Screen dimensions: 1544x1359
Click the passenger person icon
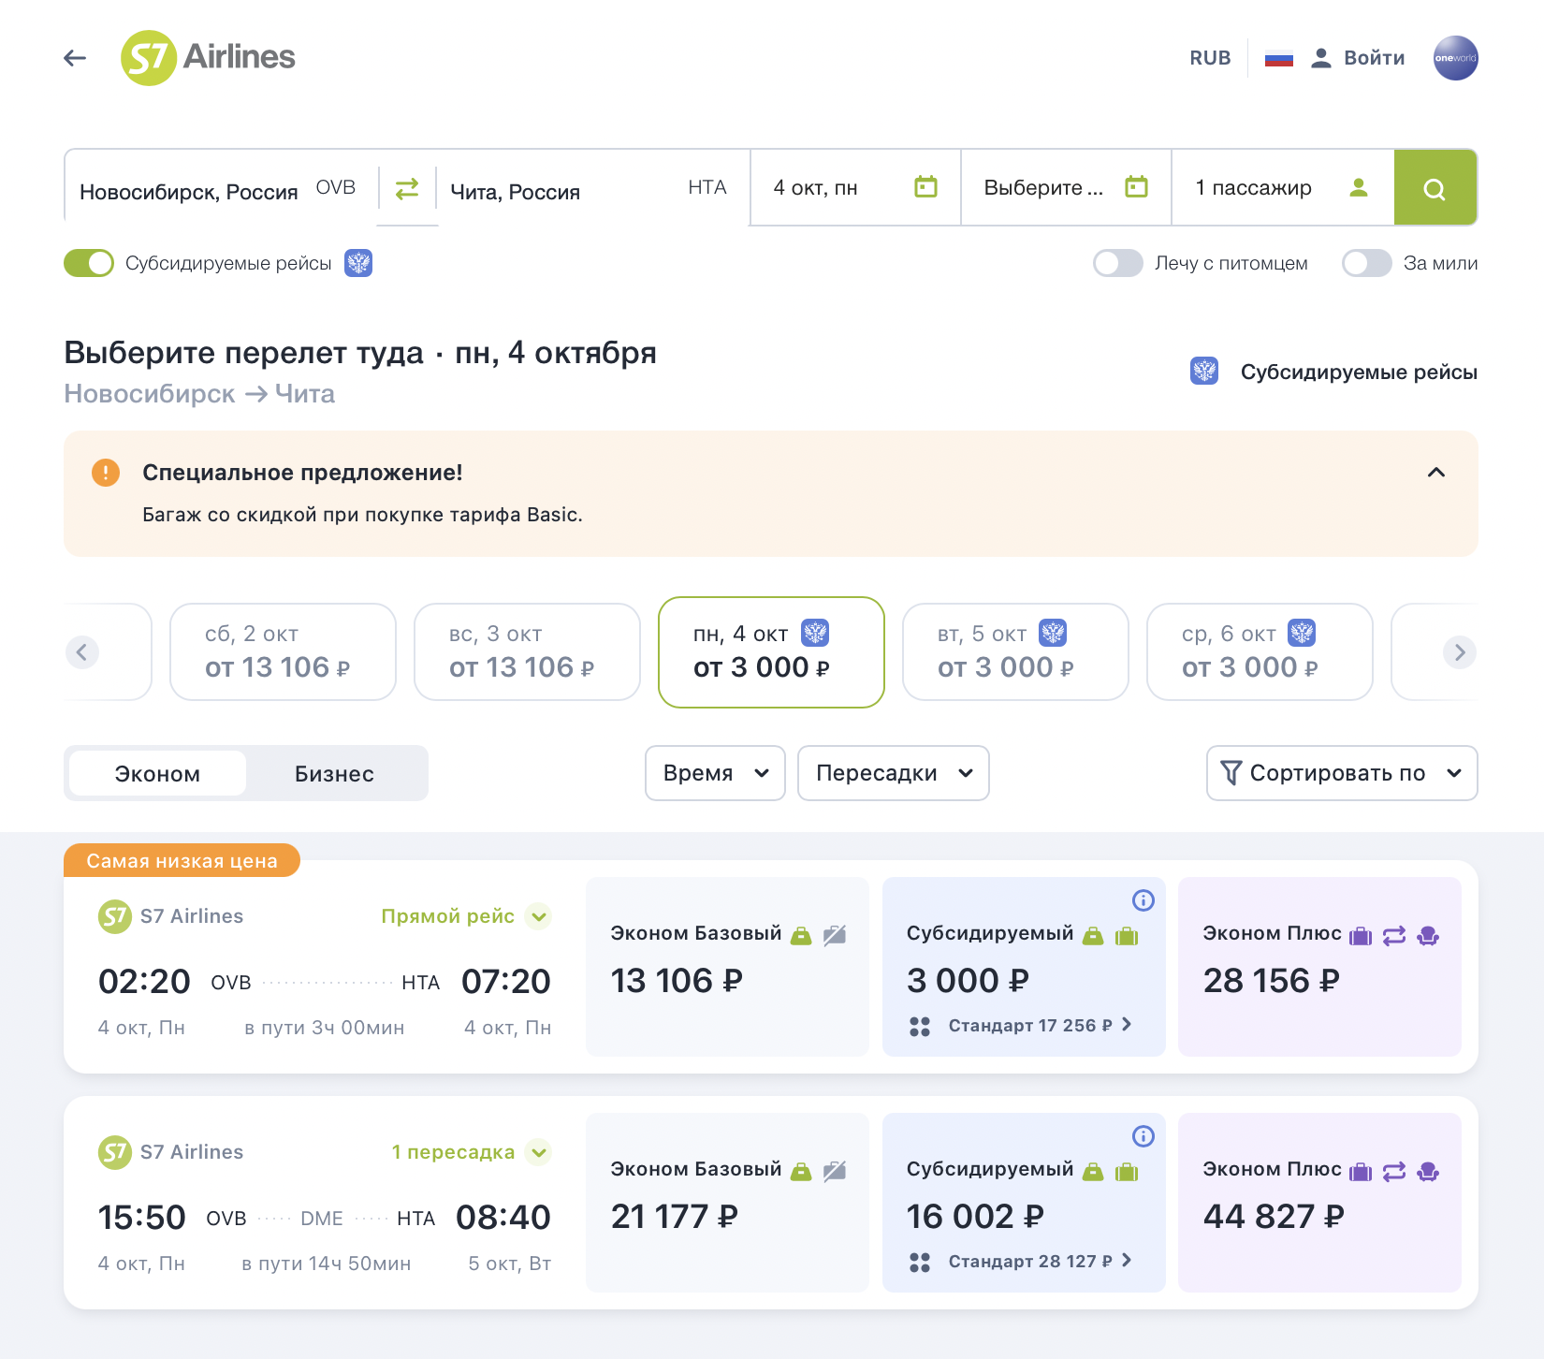pos(1359,187)
